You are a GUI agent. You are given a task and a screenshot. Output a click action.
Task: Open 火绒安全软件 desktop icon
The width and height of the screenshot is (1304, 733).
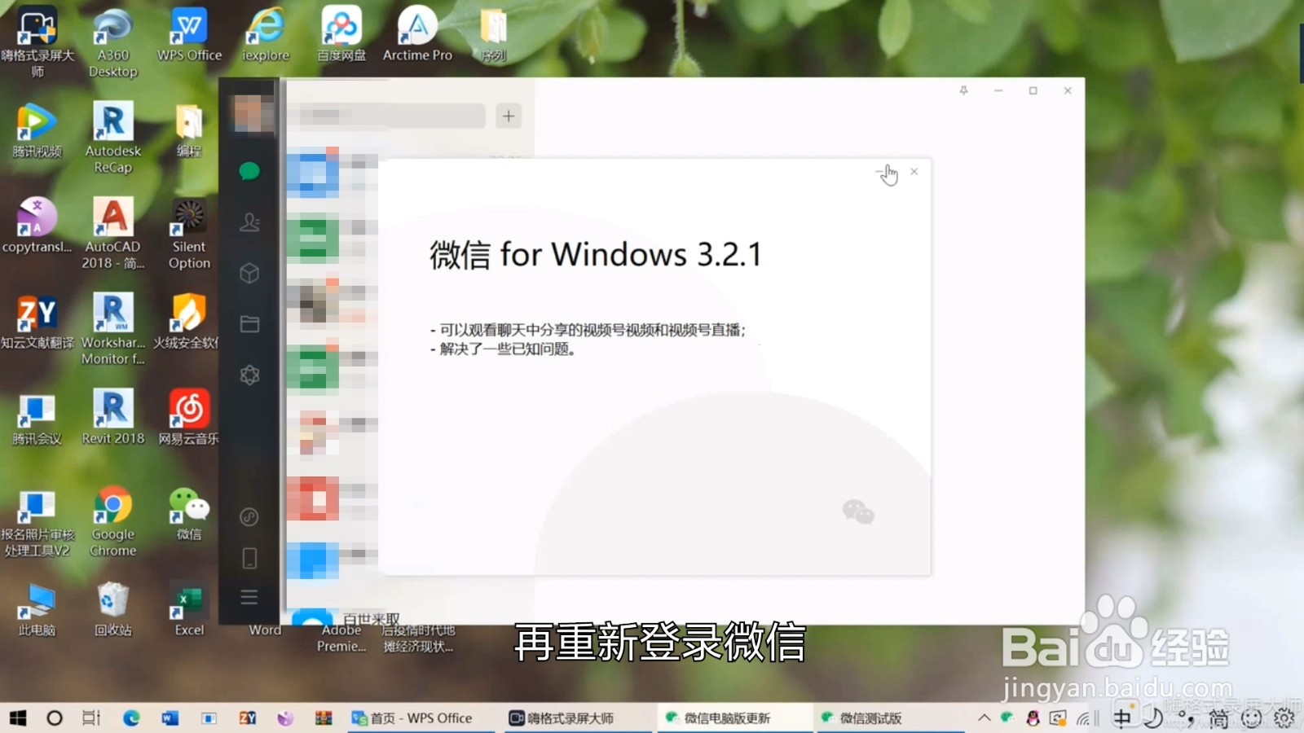187,322
